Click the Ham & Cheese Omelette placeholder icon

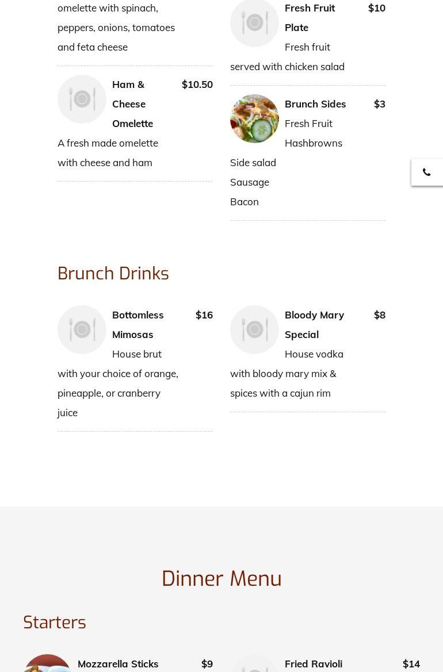point(82,99)
